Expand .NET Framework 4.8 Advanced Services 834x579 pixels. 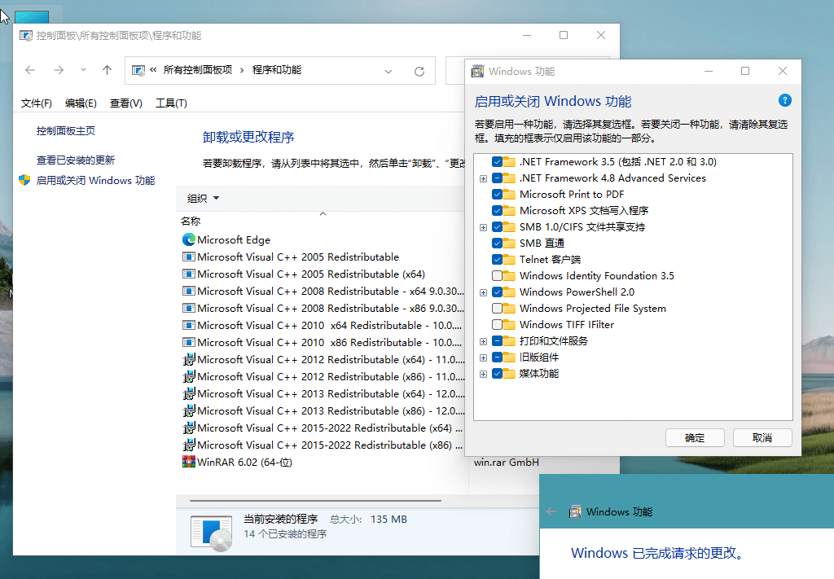tap(483, 178)
